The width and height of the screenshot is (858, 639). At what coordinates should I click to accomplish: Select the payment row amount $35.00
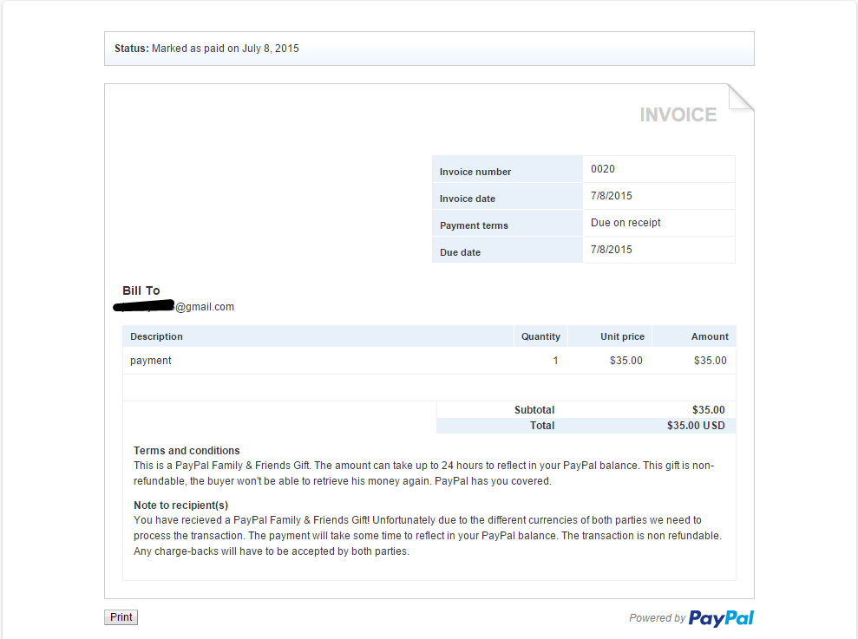point(711,361)
